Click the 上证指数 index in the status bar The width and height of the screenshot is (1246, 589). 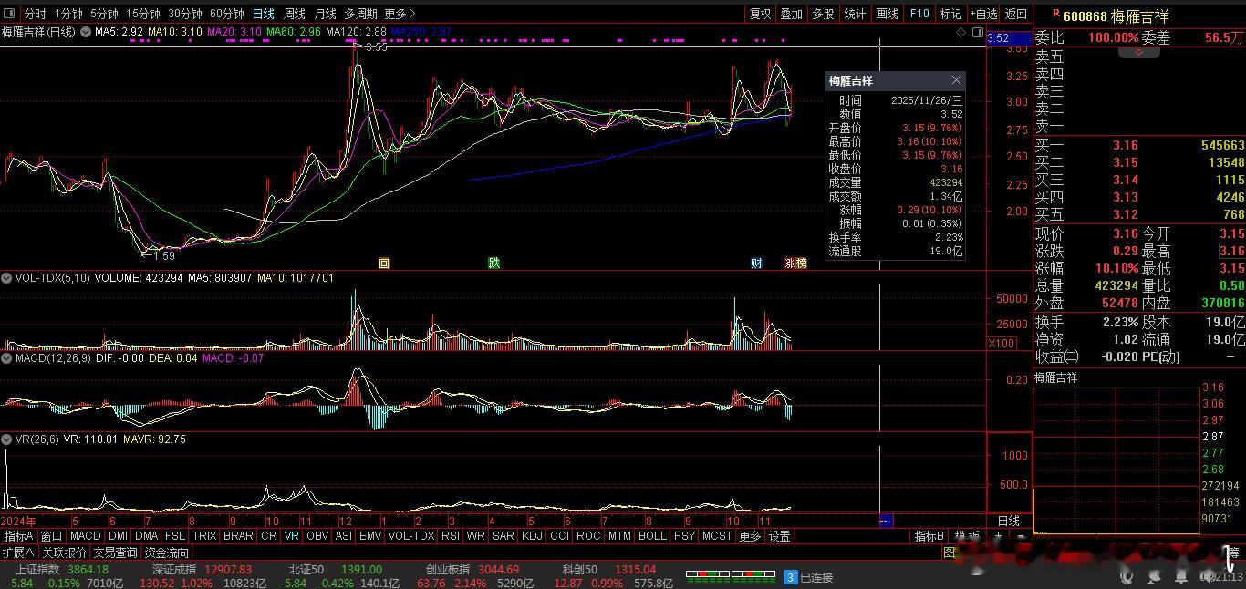[36, 570]
